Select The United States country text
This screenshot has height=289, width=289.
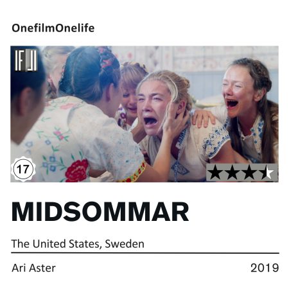(x=55, y=244)
